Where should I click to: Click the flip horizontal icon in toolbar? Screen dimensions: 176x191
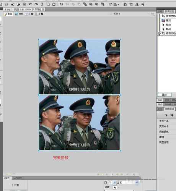(x=137, y=4)
